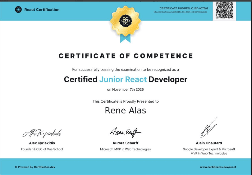
Task: Click 'Google Developer Expert & Microsoft' title line
Action: pos(209,149)
